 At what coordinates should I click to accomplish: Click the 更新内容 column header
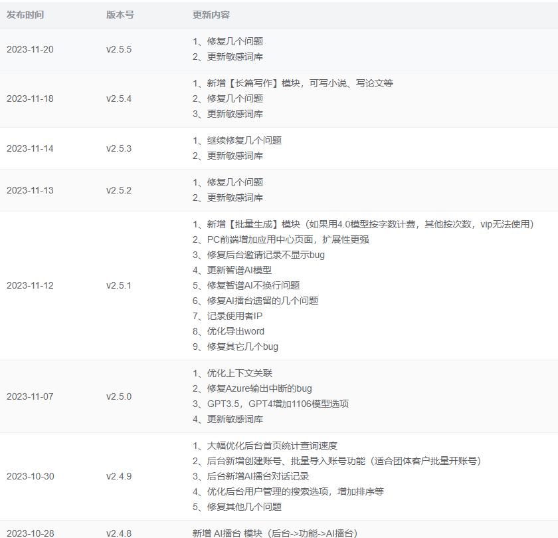[x=211, y=15]
